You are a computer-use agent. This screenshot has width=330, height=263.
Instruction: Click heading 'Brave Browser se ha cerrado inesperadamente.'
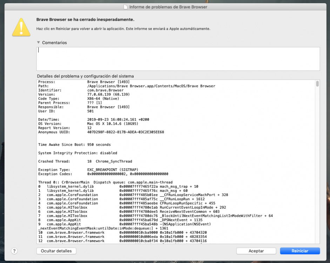coord(85,20)
